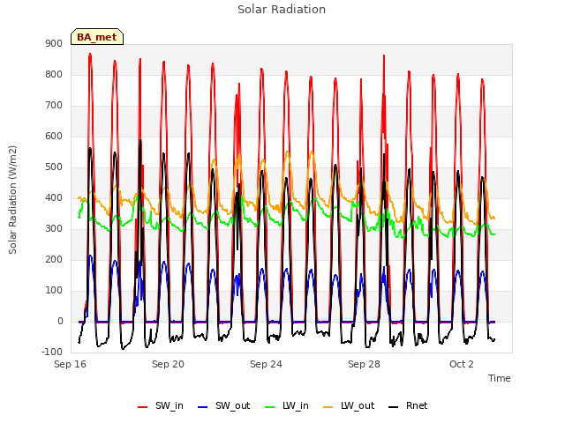The width and height of the screenshot is (565, 423).
Task: Click the Sep 16 x-axis tick label
Action: click(71, 364)
